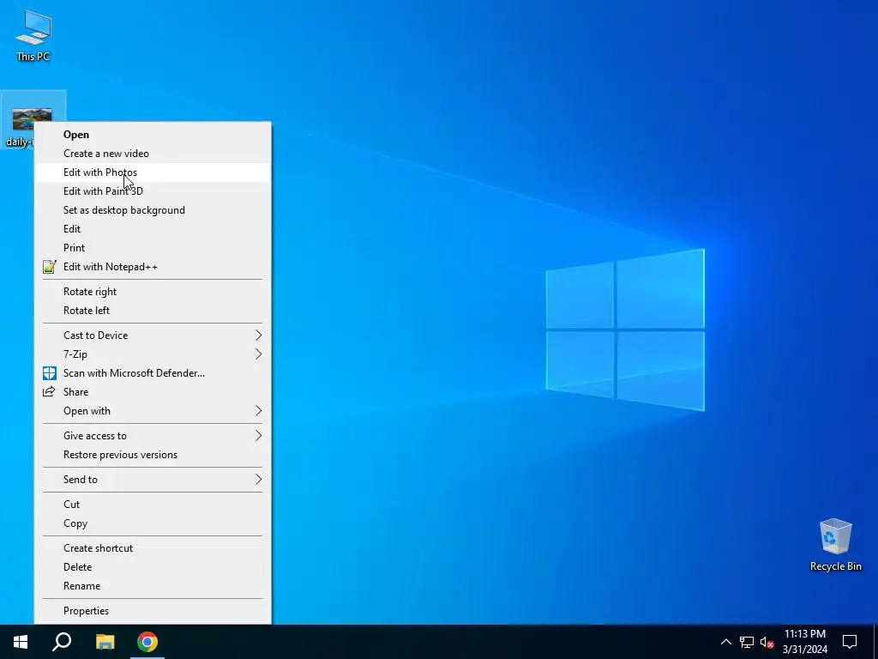Screen dimensions: 878x659
Task: Show hidden system tray icons
Action: click(725, 642)
